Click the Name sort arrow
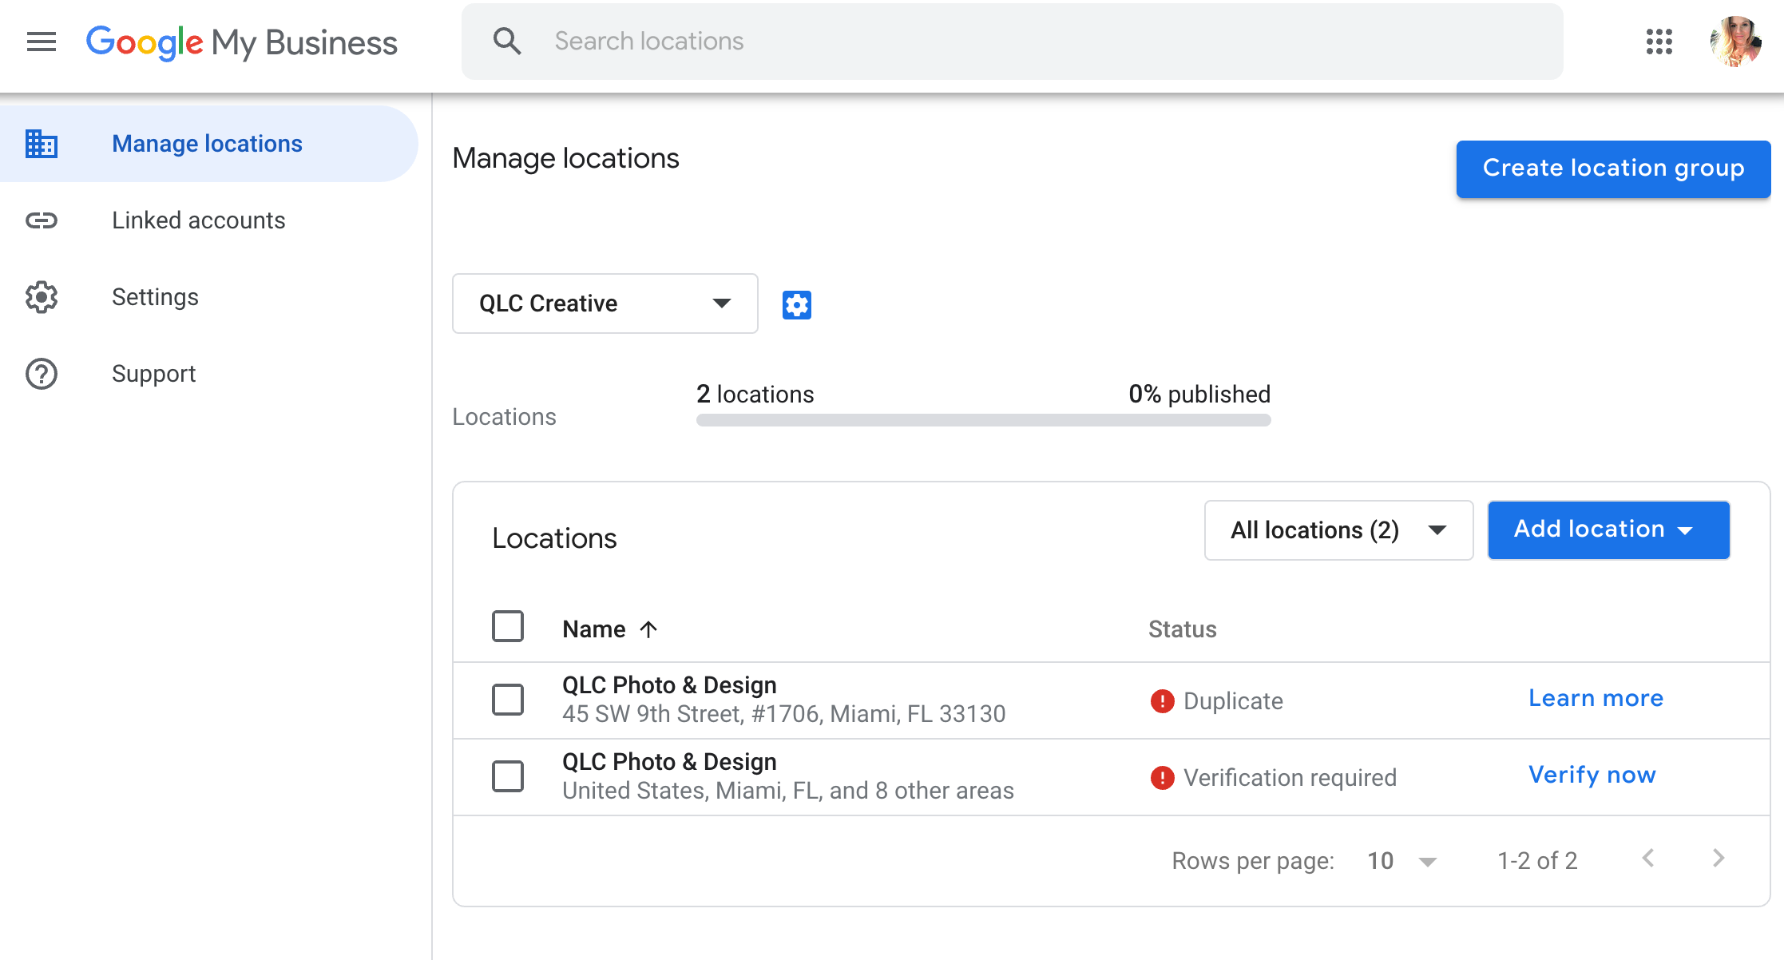This screenshot has height=960, width=1784. [x=648, y=629]
